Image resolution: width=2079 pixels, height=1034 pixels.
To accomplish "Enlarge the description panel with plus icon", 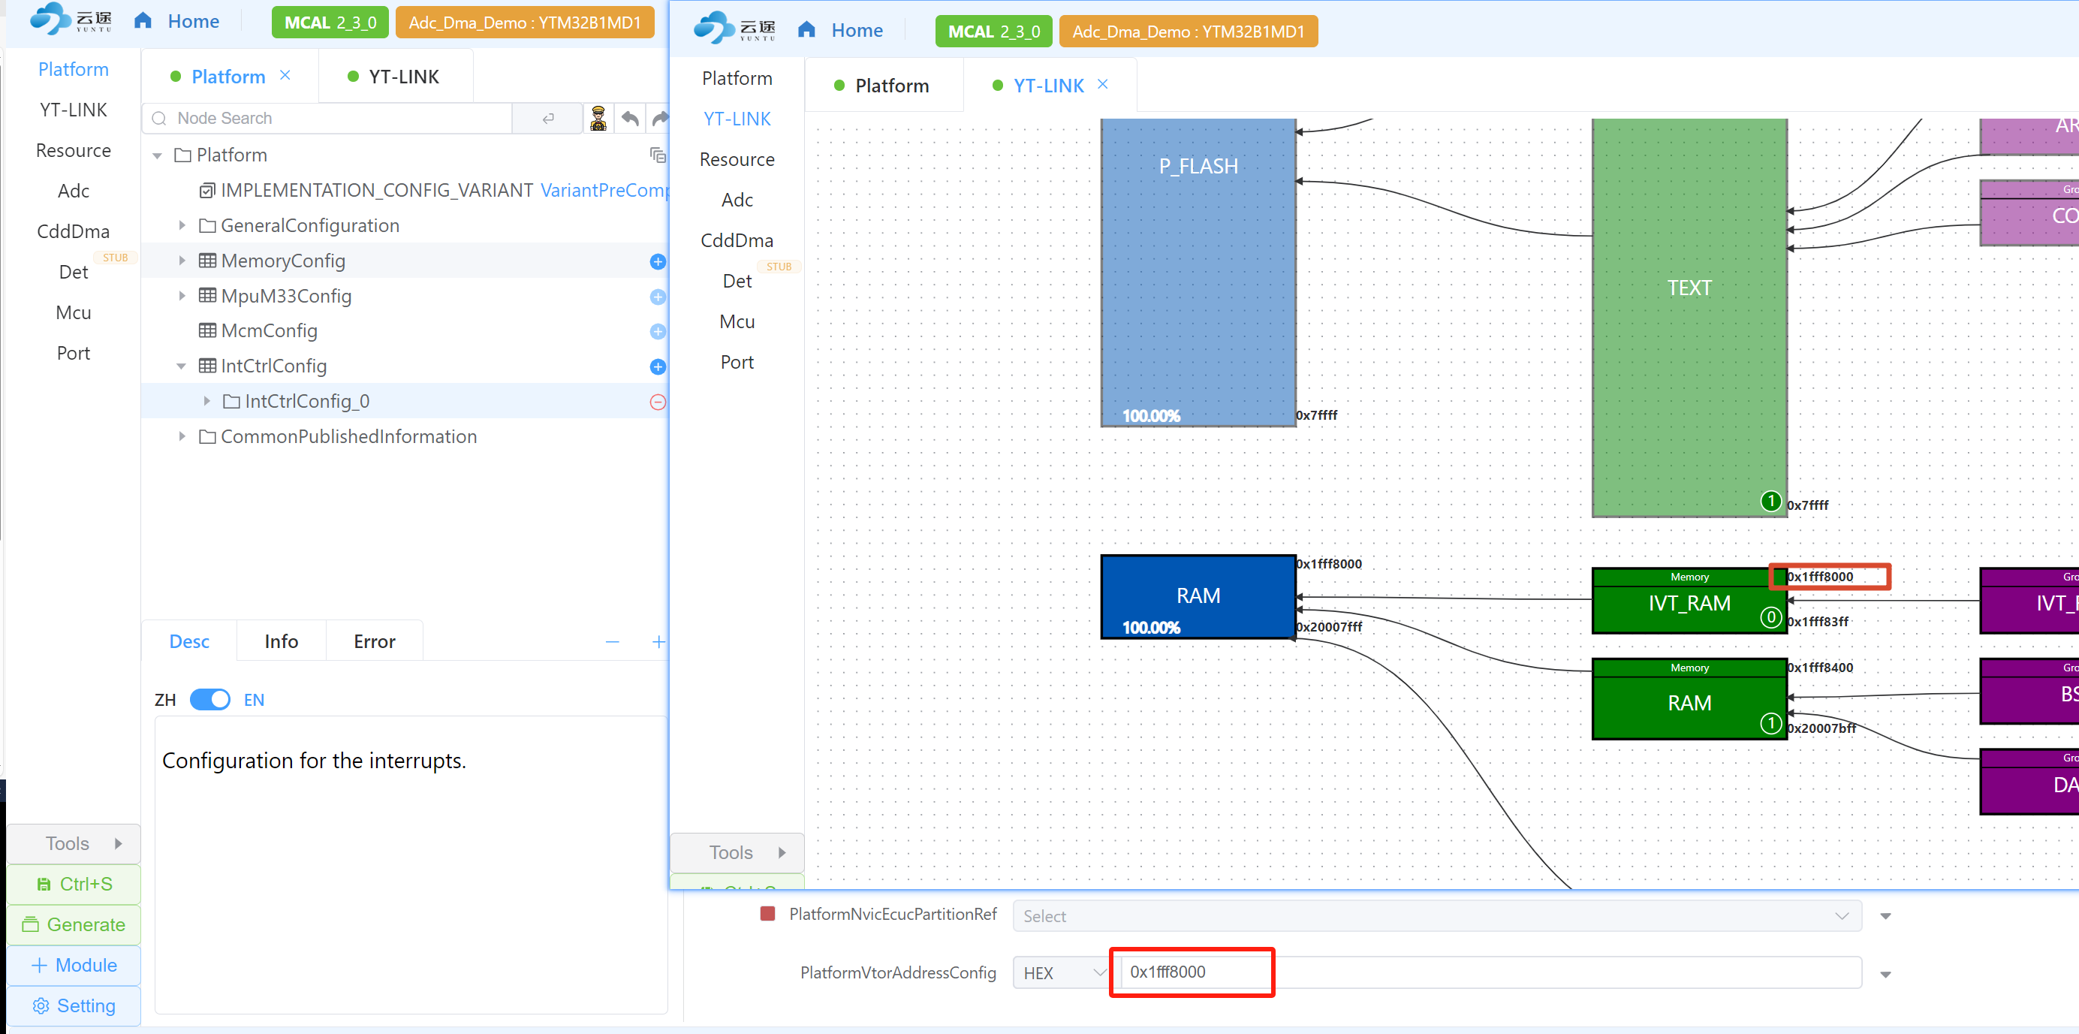I will 658,642.
